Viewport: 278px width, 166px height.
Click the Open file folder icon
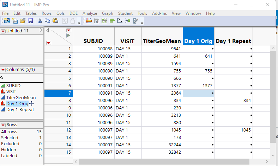(23, 21)
